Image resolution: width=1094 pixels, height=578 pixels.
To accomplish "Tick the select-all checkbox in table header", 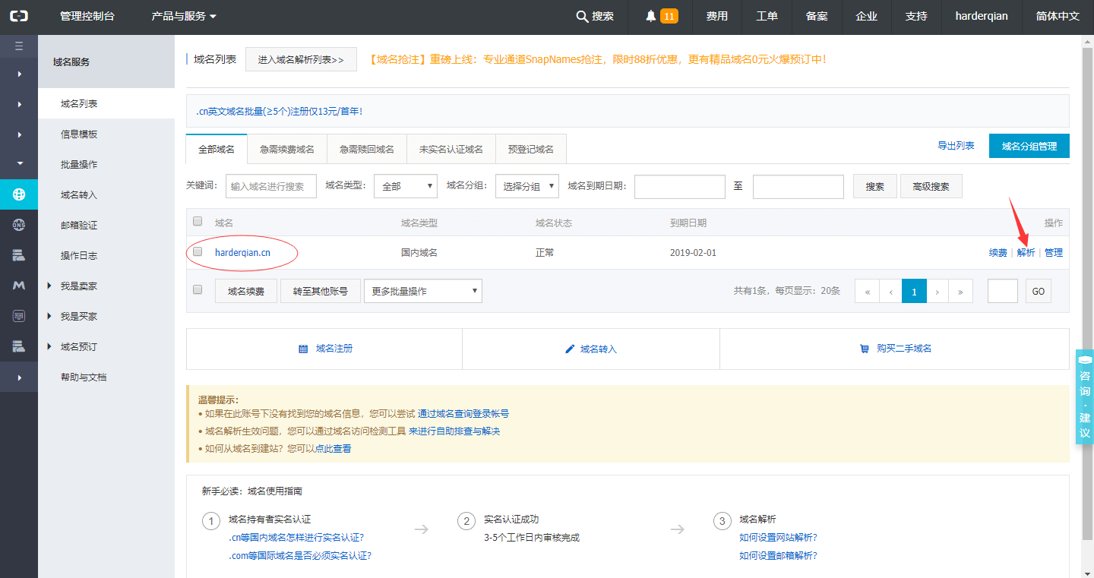I will [198, 222].
